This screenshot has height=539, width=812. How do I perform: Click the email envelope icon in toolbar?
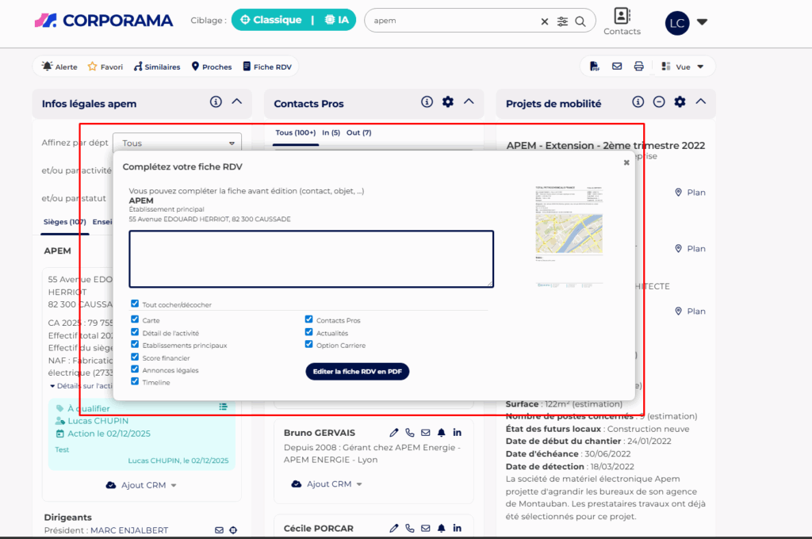pyautogui.click(x=617, y=67)
